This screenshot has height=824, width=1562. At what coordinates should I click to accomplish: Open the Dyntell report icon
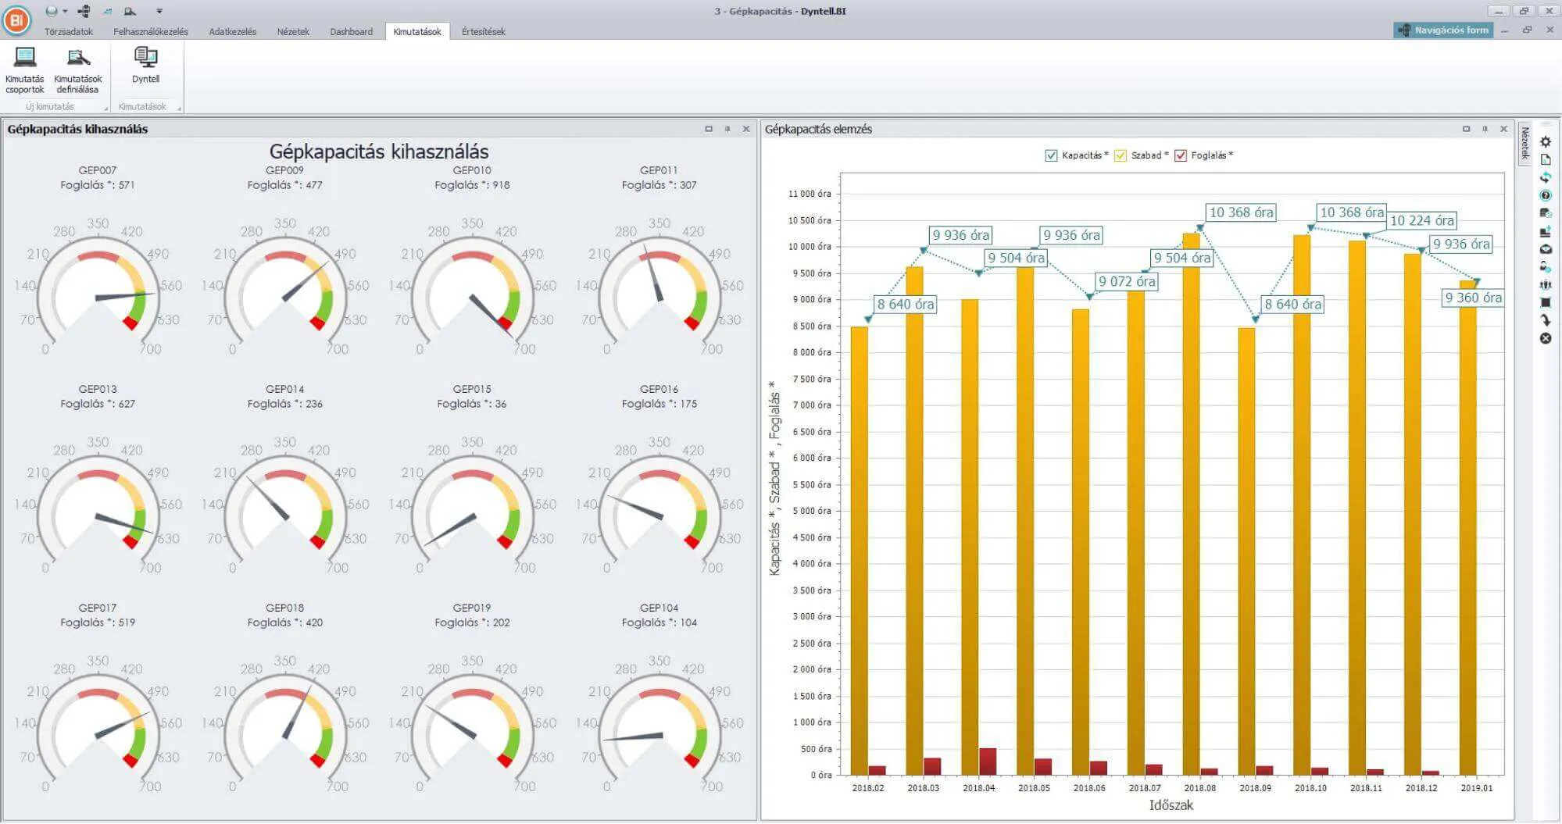pyautogui.click(x=145, y=64)
